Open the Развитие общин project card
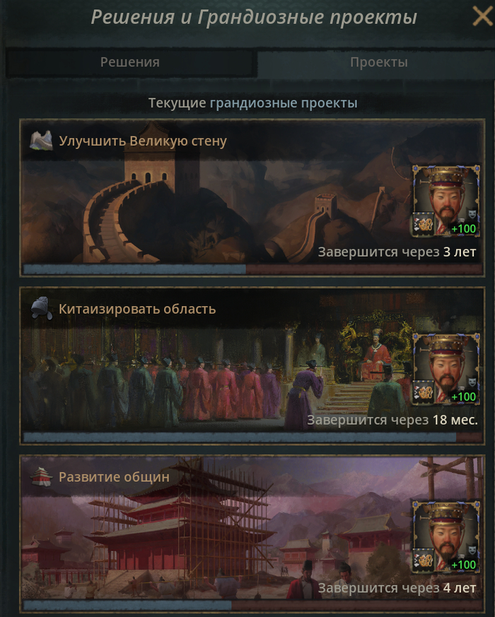Viewport: 495px width, 617px height. pyautogui.click(x=252, y=534)
